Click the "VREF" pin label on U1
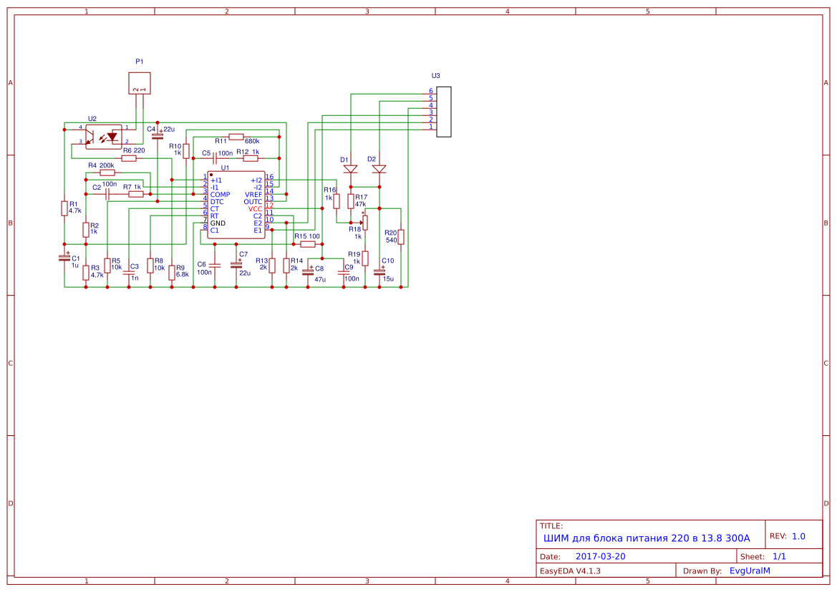 pyautogui.click(x=253, y=194)
